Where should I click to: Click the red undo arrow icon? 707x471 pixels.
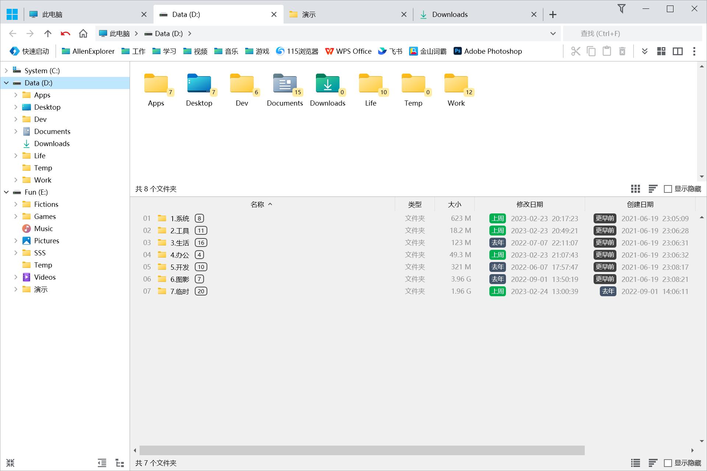tap(65, 33)
